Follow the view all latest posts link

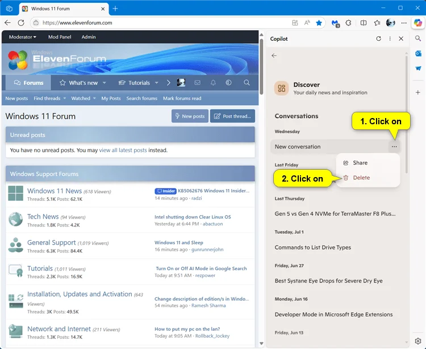tap(123, 150)
